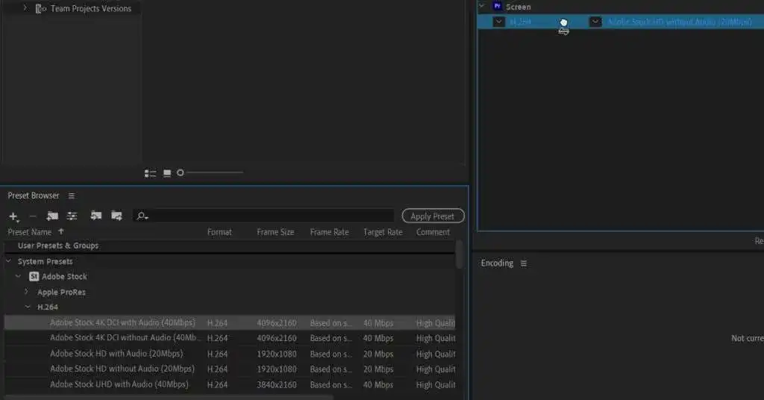Open the Preset Browser panel menu
This screenshot has width=764, height=400.
click(x=72, y=196)
